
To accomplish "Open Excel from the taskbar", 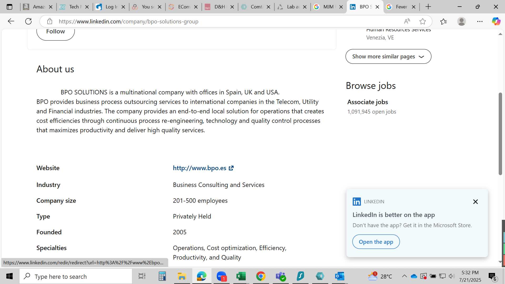I will pyautogui.click(x=241, y=276).
